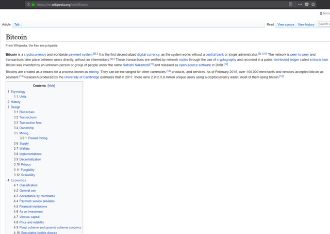Jump to 1.1 Units section
This screenshot has width=330, height=234.
click(x=20, y=97)
